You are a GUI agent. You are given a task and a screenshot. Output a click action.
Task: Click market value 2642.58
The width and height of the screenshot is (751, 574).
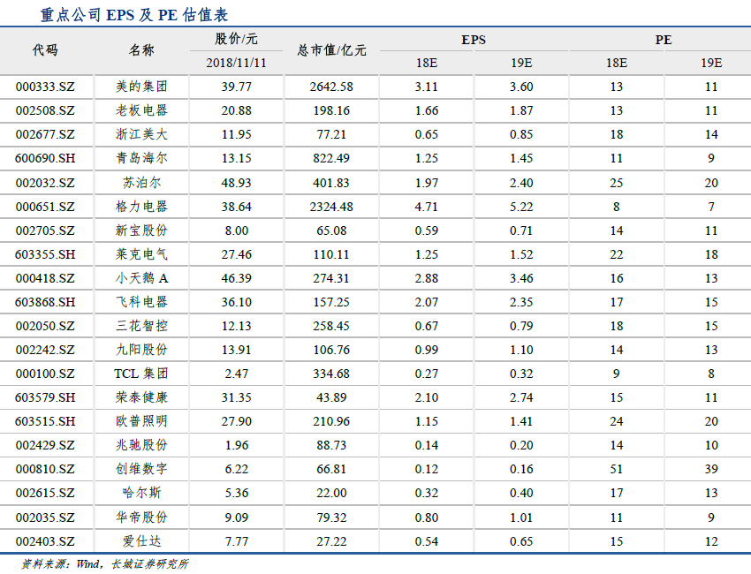(331, 87)
